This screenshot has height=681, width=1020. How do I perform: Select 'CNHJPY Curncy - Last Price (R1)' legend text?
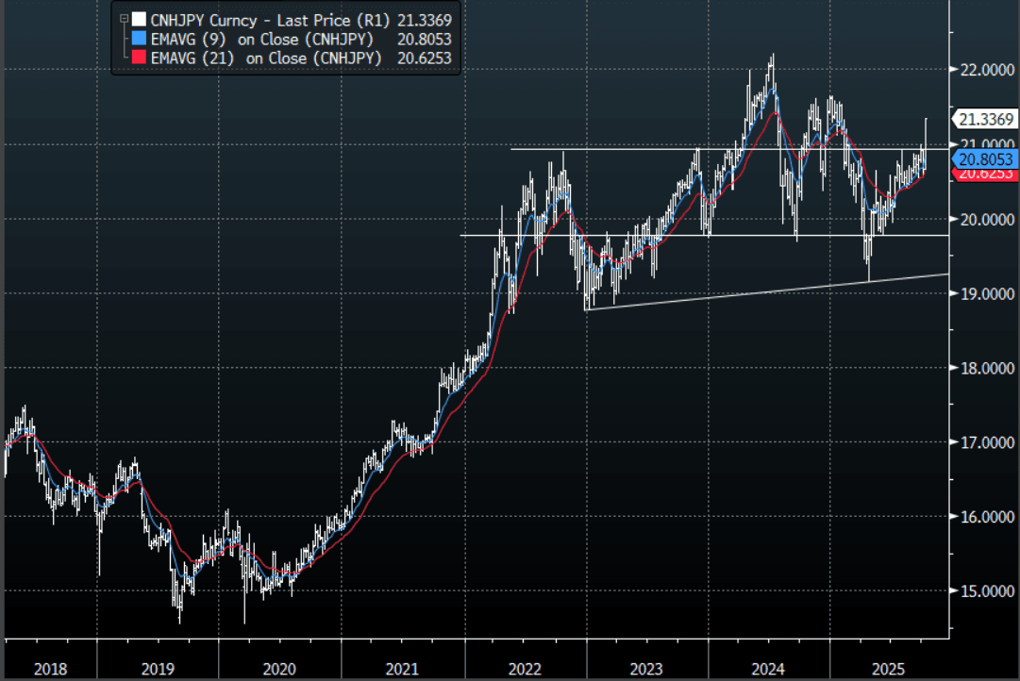point(270,20)
